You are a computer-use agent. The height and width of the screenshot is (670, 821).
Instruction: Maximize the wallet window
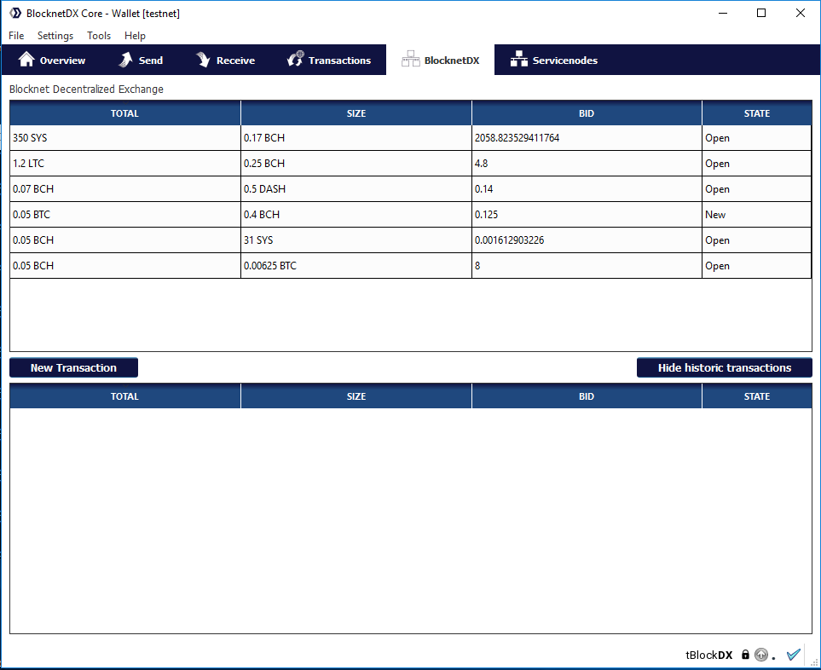pyautogui.click(x=761, y=13)
